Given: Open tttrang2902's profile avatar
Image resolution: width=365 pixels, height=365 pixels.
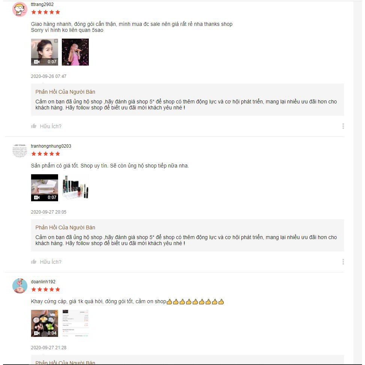Looking at the screenshot, I should pos(20,9).
